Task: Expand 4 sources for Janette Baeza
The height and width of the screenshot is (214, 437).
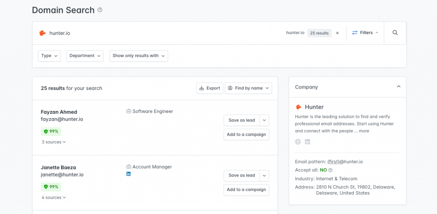Action: [54, 197]
